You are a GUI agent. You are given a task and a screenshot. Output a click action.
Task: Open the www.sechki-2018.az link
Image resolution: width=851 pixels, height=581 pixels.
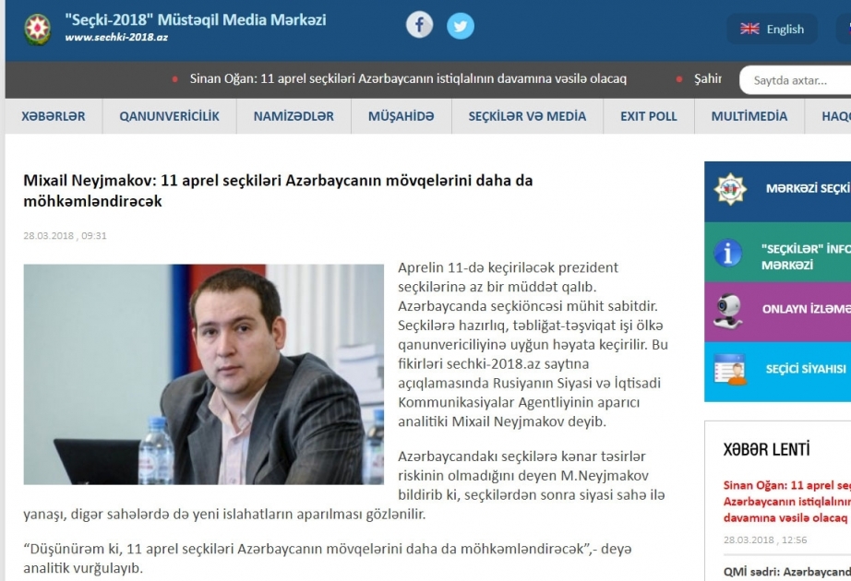tap(116, 38)
